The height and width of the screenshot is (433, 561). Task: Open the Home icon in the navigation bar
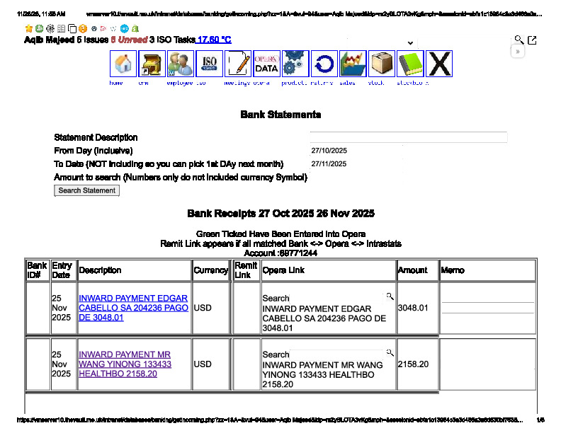123,64
